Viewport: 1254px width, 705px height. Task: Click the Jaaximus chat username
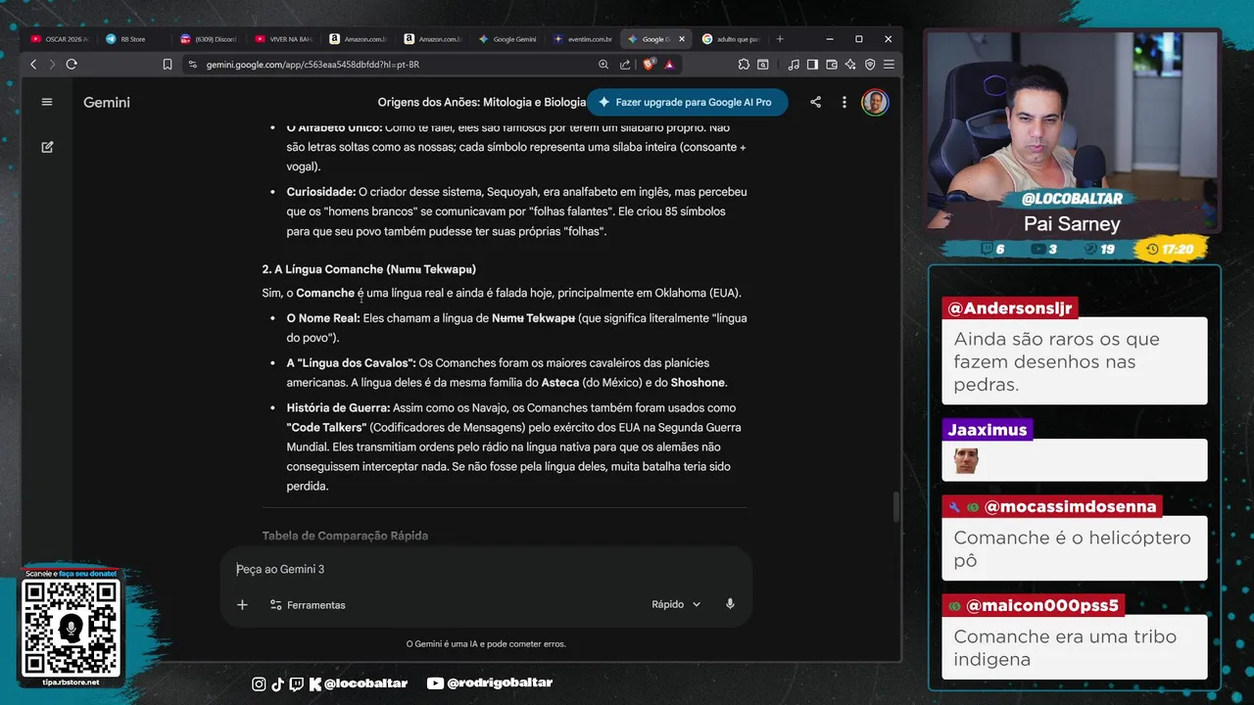(987, 430)
